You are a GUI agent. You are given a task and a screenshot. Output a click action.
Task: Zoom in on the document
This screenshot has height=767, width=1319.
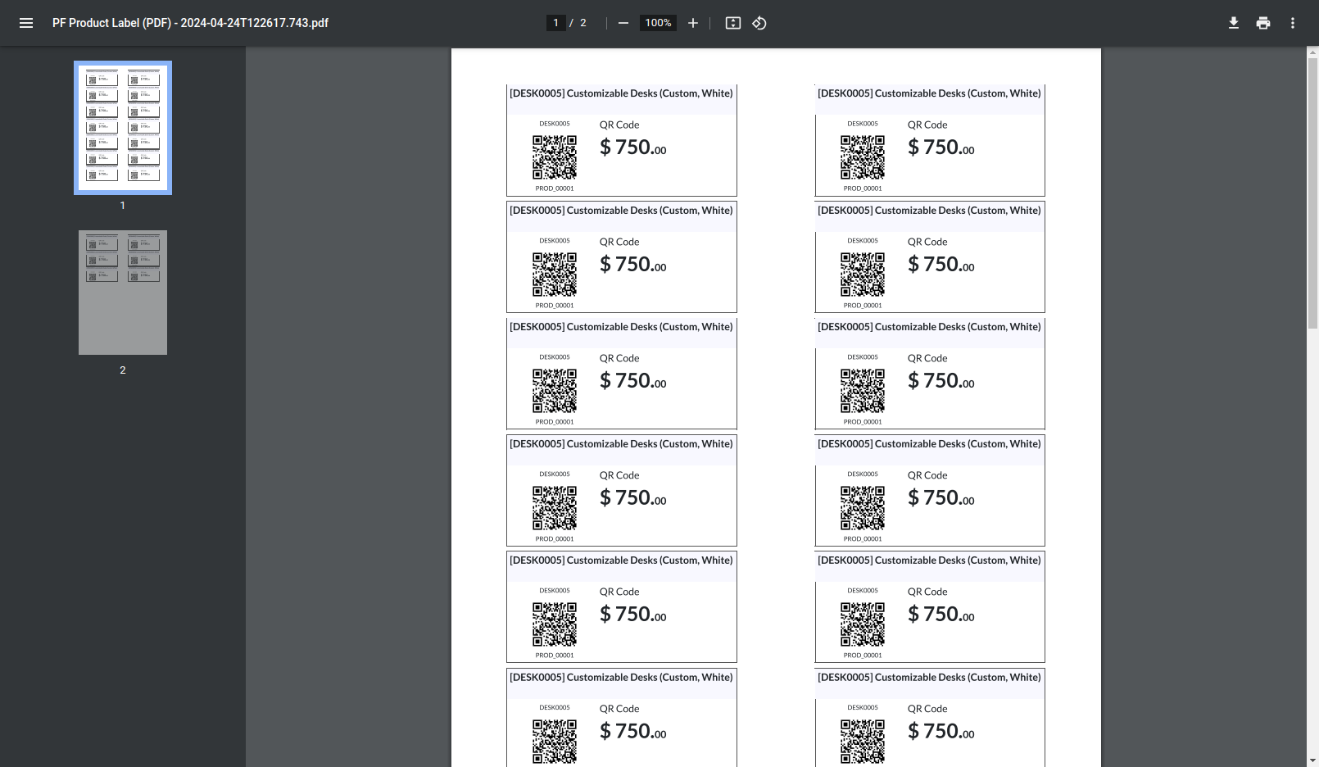[x=692, y=23]
